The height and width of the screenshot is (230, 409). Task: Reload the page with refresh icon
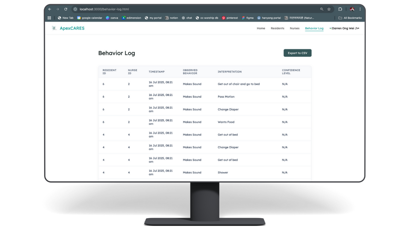(x=66, y=9)
